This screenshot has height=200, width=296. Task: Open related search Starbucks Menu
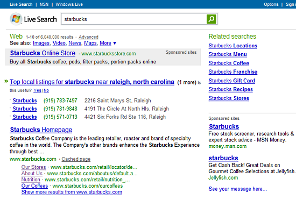pos(228,54)
